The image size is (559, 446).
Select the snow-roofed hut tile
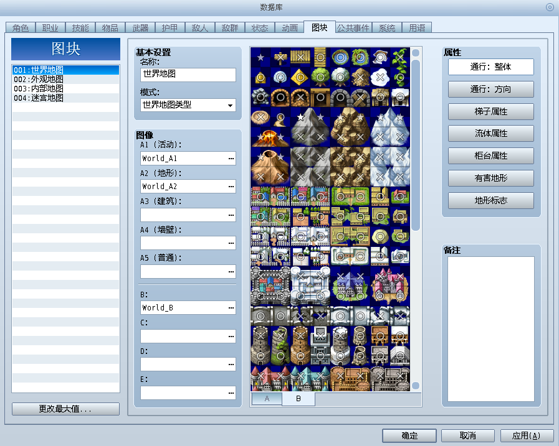click(400, 97)
